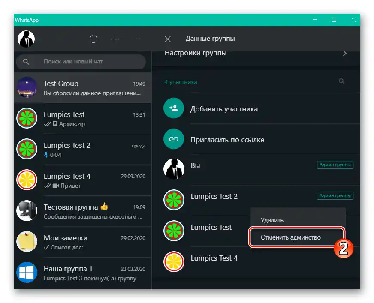Screen dimensions: 374x303
Task: Click the Lumpics Test avatar in the chat list
Action: [27, 118]
